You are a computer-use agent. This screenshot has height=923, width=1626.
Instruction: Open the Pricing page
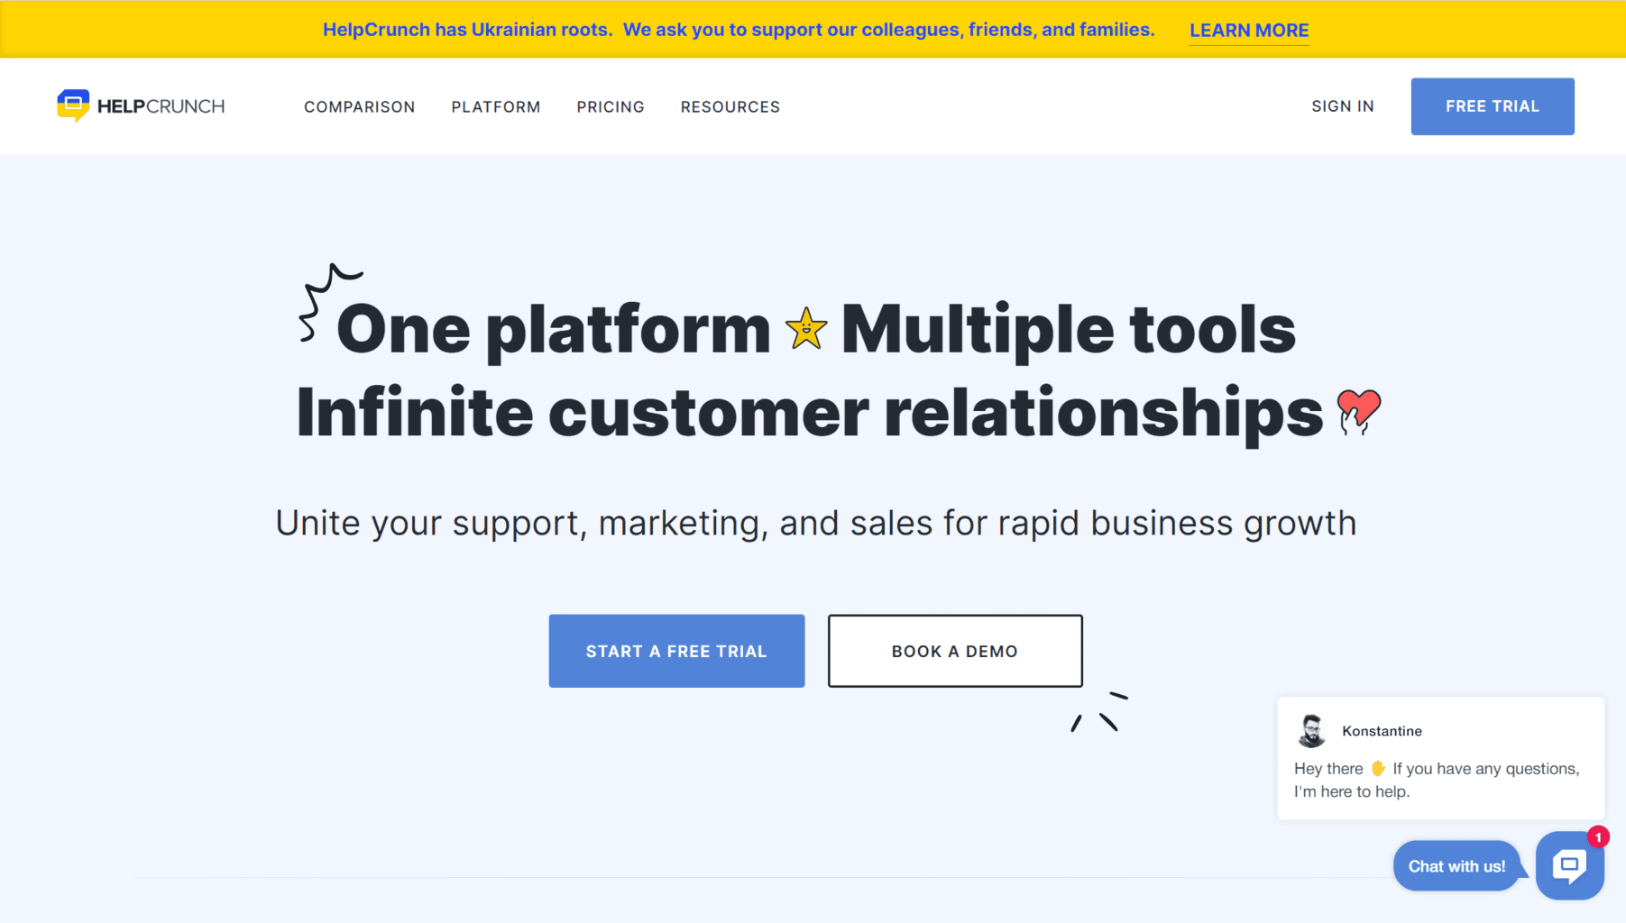click(611, 106)
